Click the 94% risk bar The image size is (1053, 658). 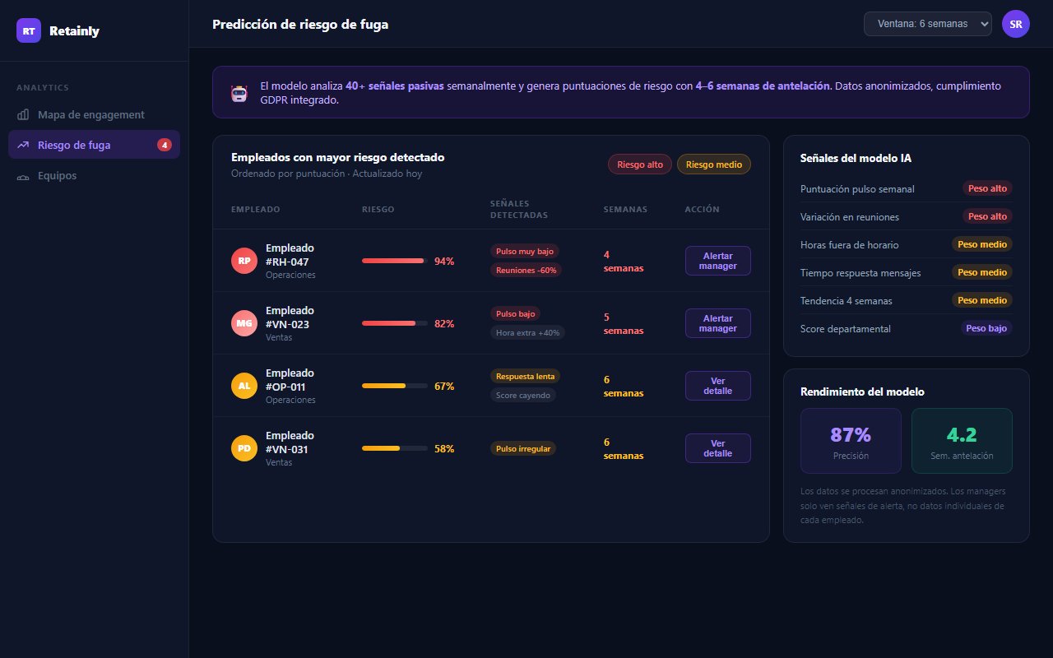pos(395,261)
